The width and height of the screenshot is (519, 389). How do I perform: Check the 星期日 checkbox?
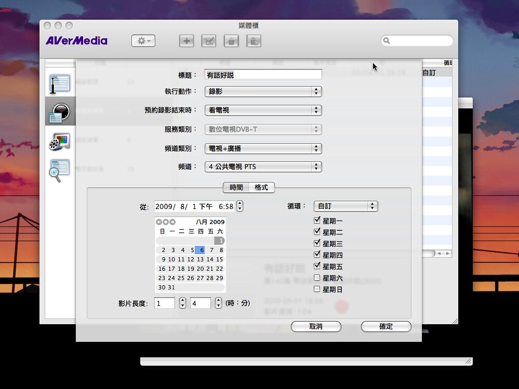click(317, 288)
